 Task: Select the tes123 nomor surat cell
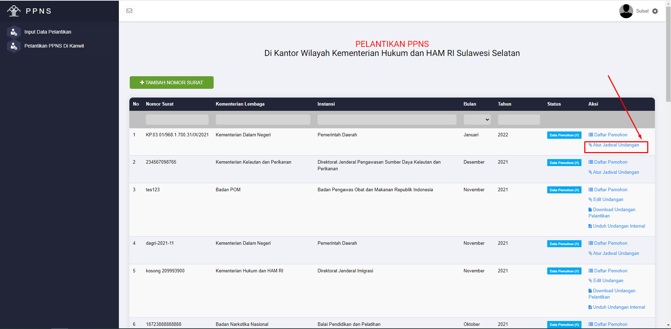152,189
